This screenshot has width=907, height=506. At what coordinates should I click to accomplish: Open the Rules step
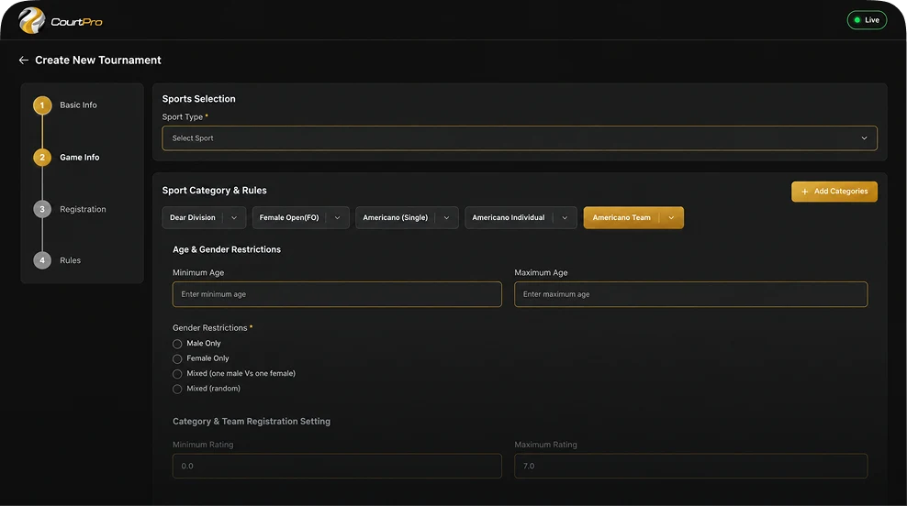pyautogui.click(x=70, y=260)
